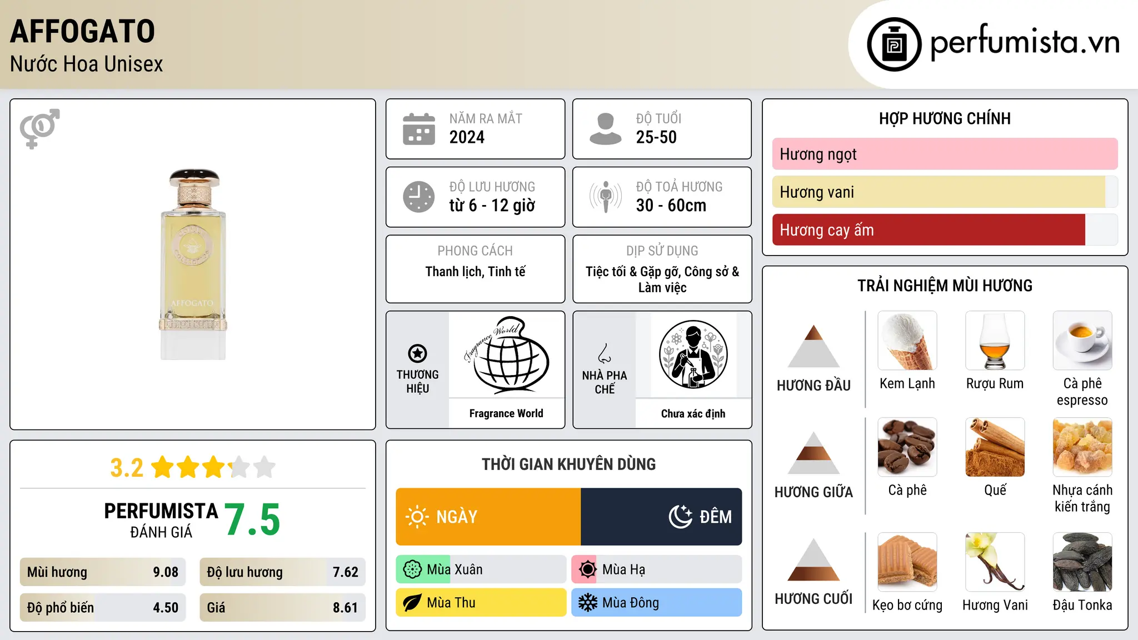Choose the Mùa Xuân season bar
Image resolution: width=1138 pixels, height=640 pixels.
[x=481, y=569]
